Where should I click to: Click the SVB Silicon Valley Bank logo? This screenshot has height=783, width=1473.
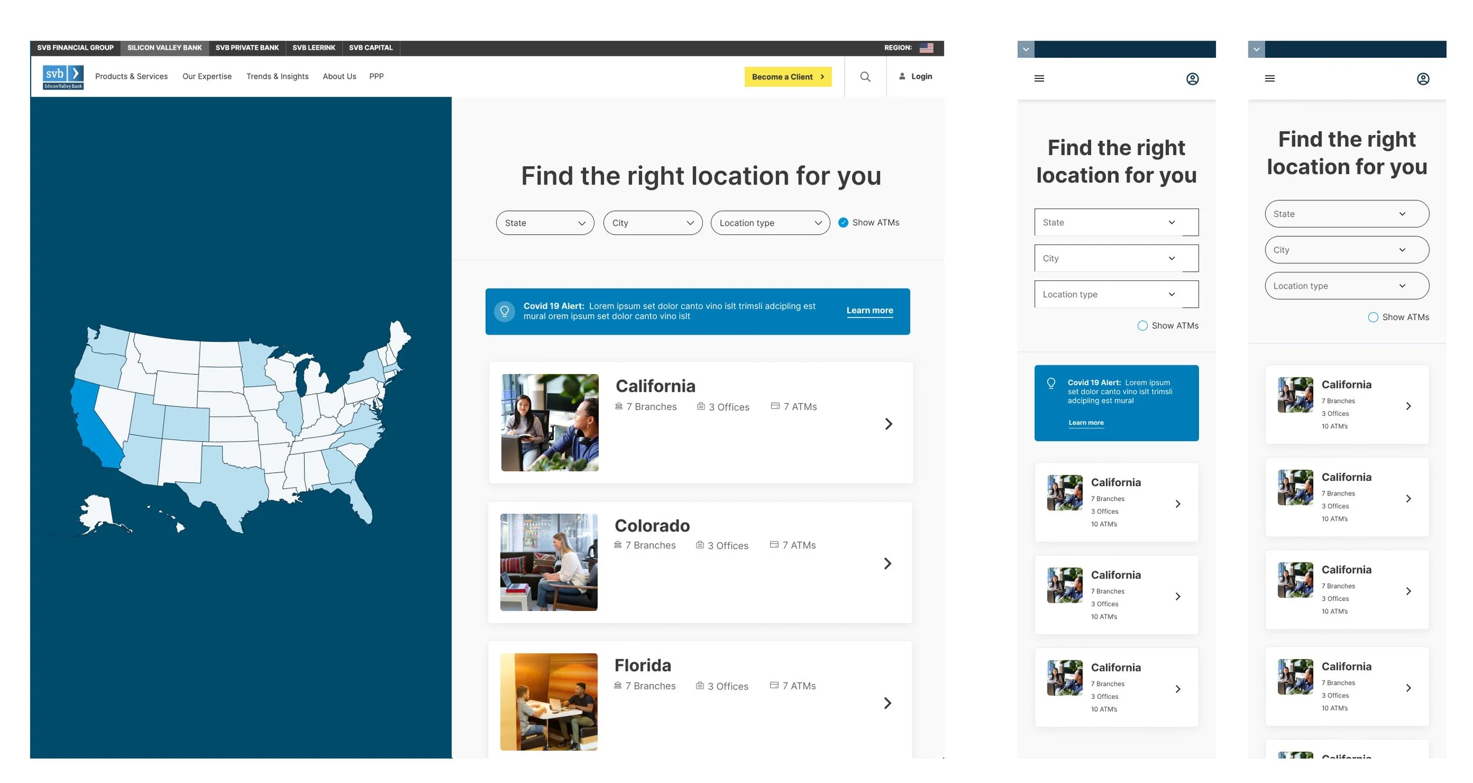coord(63,77)
